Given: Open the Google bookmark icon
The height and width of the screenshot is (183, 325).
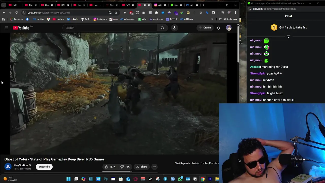Looking at the screenshot, I should [x=48, y=19].
